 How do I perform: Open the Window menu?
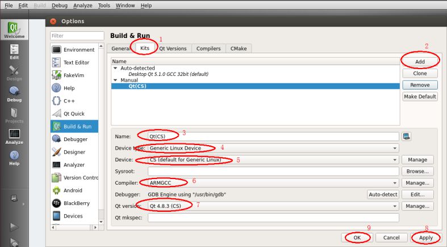(125, 6)
